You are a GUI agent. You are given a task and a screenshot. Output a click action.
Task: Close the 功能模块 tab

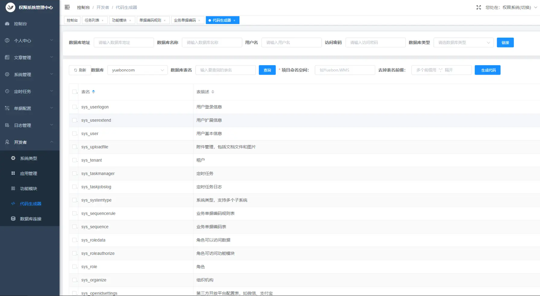click(130, 21)
